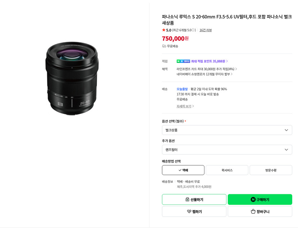Select 택배 as delivery method
Image resolution: width=298 pixels, height=228 pixels.
pos(183,170)
